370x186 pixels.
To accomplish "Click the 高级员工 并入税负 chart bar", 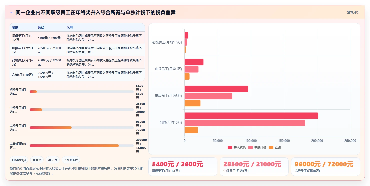I will tap(216, 89).
